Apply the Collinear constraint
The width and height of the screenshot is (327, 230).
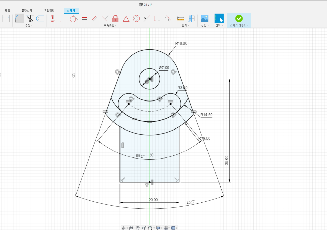(147, 19)
